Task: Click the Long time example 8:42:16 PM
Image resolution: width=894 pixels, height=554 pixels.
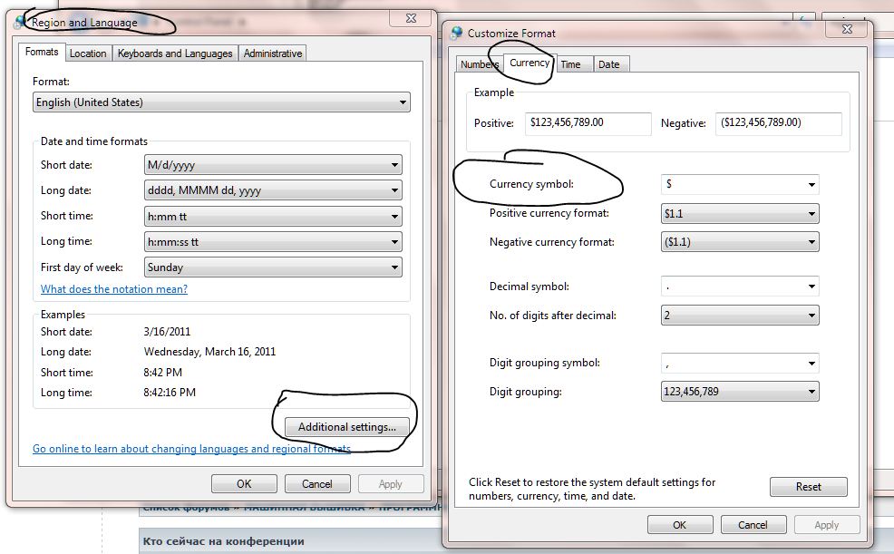Action: [x=170, y=392]
